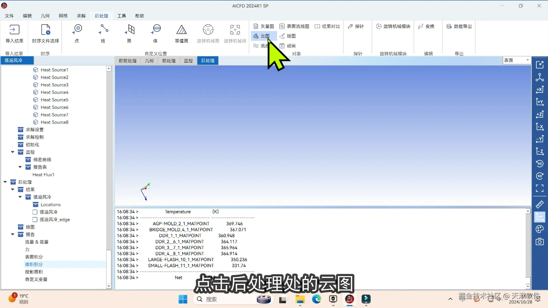The height and width of the screenshot is (308, 548).
Task: Switch to the 监控 view tab
Action: [188, 61]
